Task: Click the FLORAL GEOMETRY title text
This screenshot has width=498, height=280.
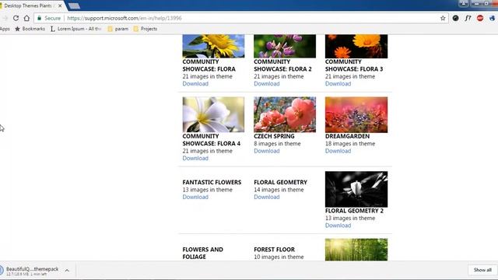Action: click(x=280, y=182)
